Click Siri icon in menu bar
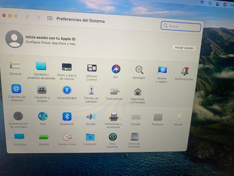234x176 pixels. pyautogui.click(x=225, y=5)
